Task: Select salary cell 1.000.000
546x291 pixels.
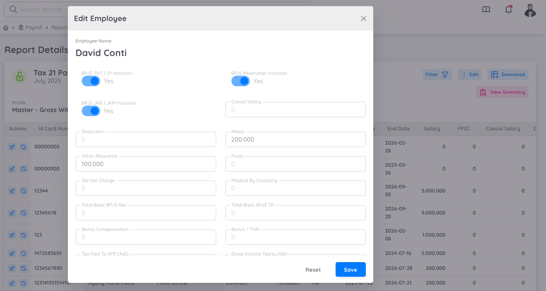Action: [x=434, y=235]
